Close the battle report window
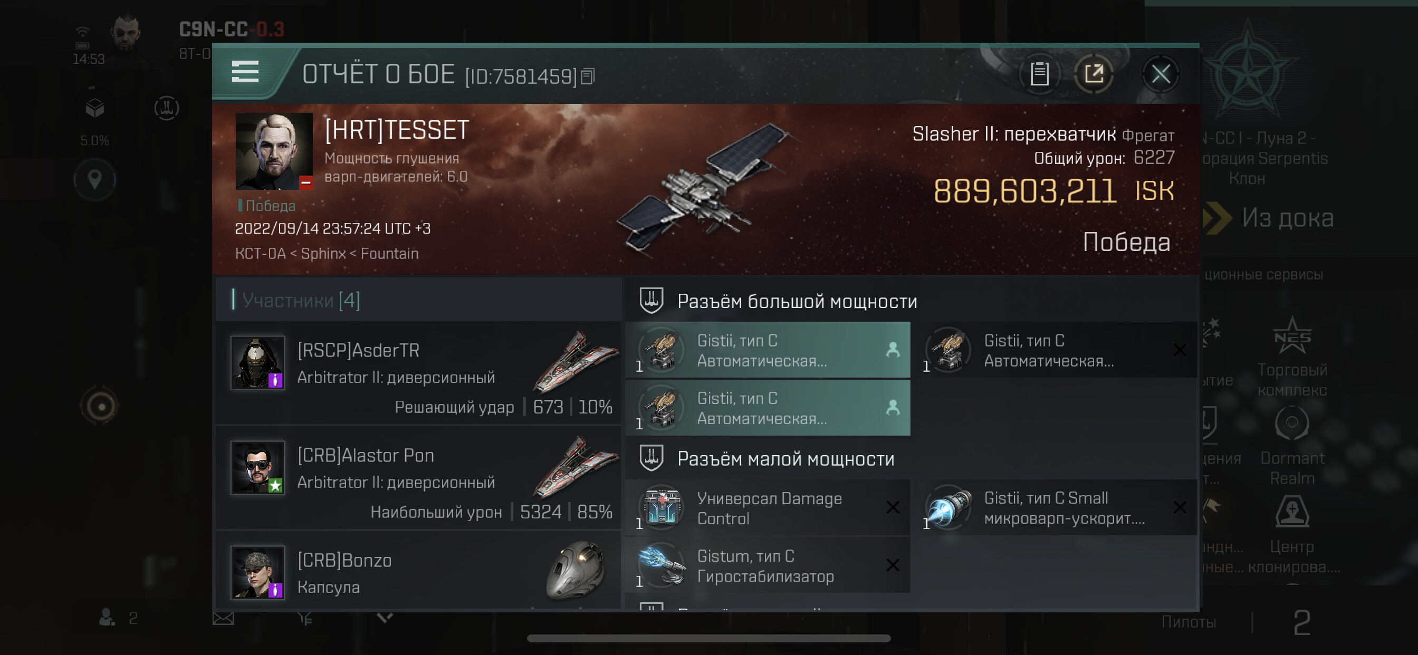The height and width of the screenshot is (655, 1418). [1161, 73]
